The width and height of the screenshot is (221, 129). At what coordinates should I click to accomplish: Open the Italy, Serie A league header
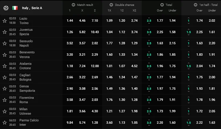32,8
